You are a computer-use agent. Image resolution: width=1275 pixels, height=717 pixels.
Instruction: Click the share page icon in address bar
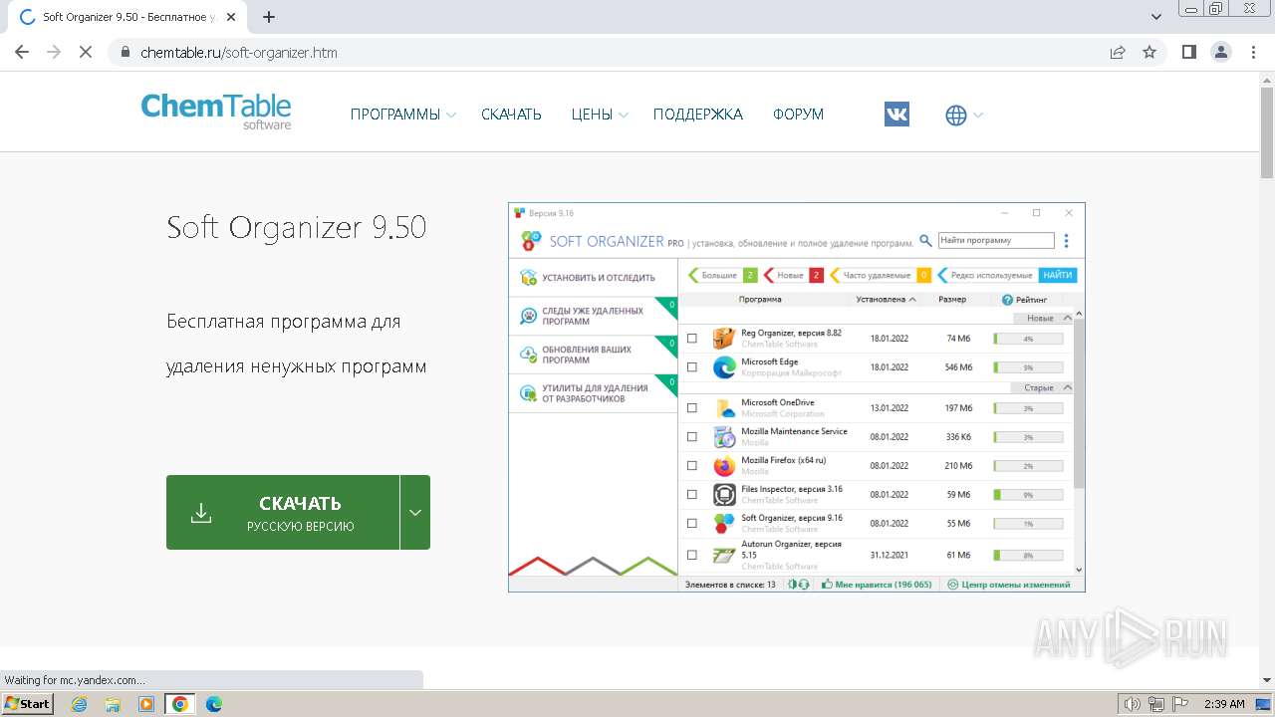coord(1118,52)
